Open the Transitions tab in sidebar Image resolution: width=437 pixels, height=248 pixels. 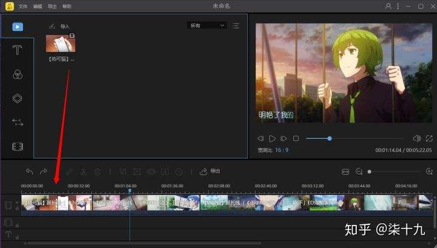[18, 122]
